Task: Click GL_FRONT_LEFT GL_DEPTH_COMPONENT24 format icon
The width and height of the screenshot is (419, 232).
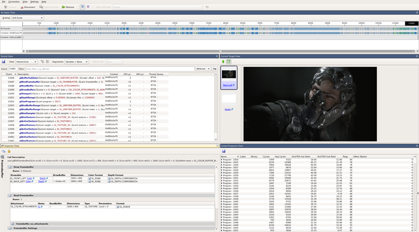Action: [109, 178]
